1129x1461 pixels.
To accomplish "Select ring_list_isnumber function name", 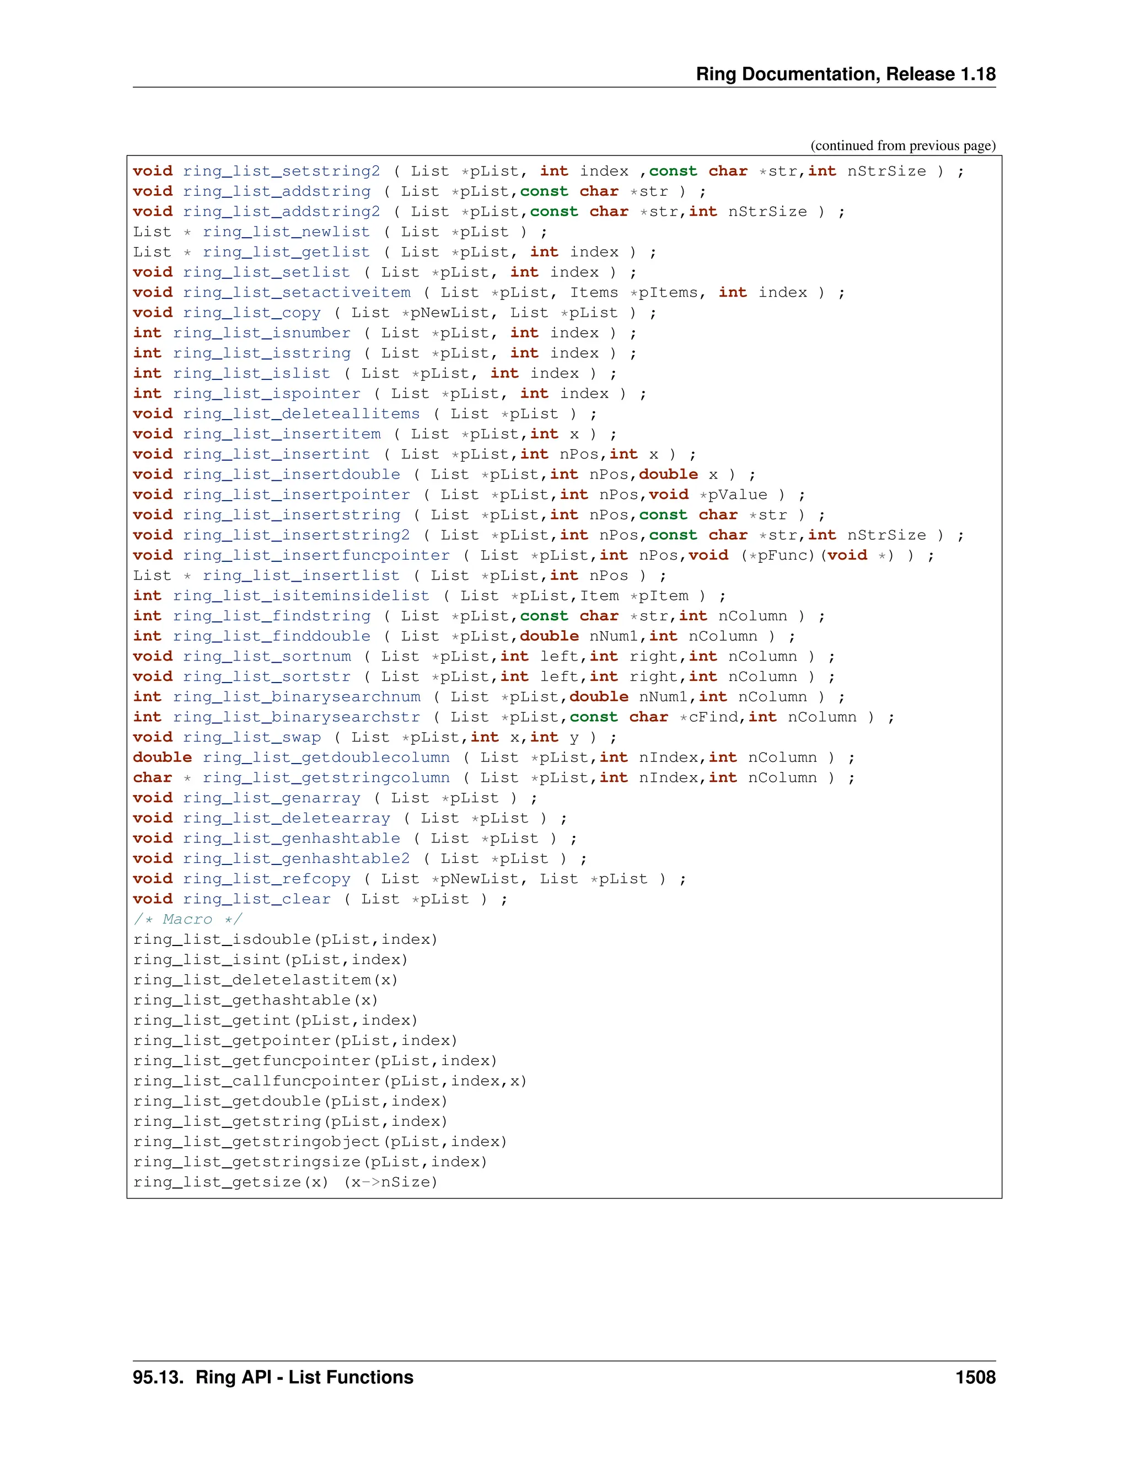I will pos(262,333).
